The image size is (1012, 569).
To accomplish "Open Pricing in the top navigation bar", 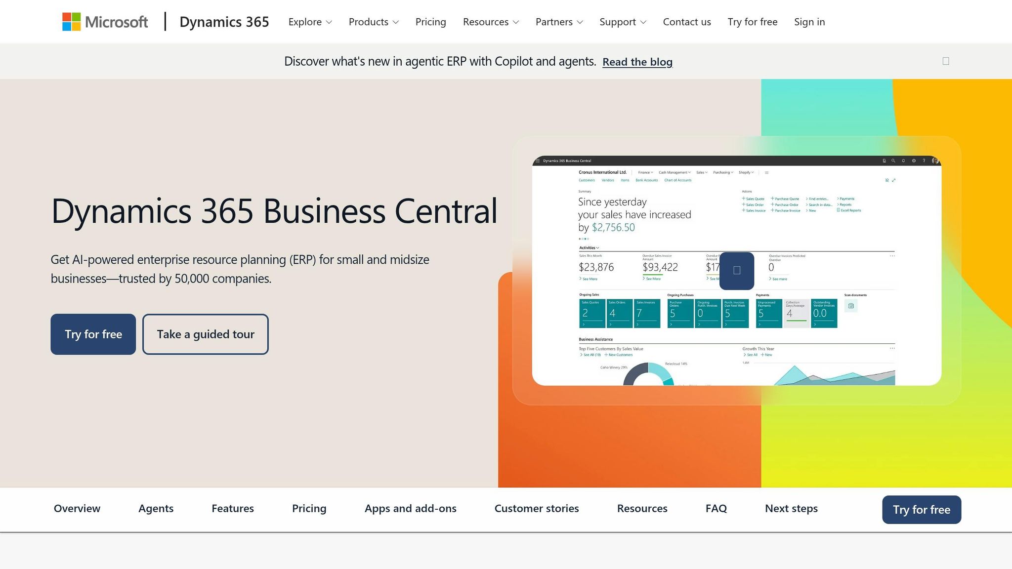I will click(430, 22).
